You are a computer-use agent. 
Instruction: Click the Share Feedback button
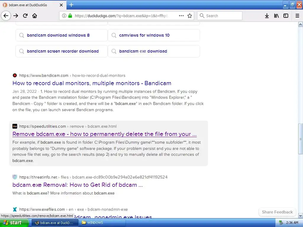click(x=277, y=212)
